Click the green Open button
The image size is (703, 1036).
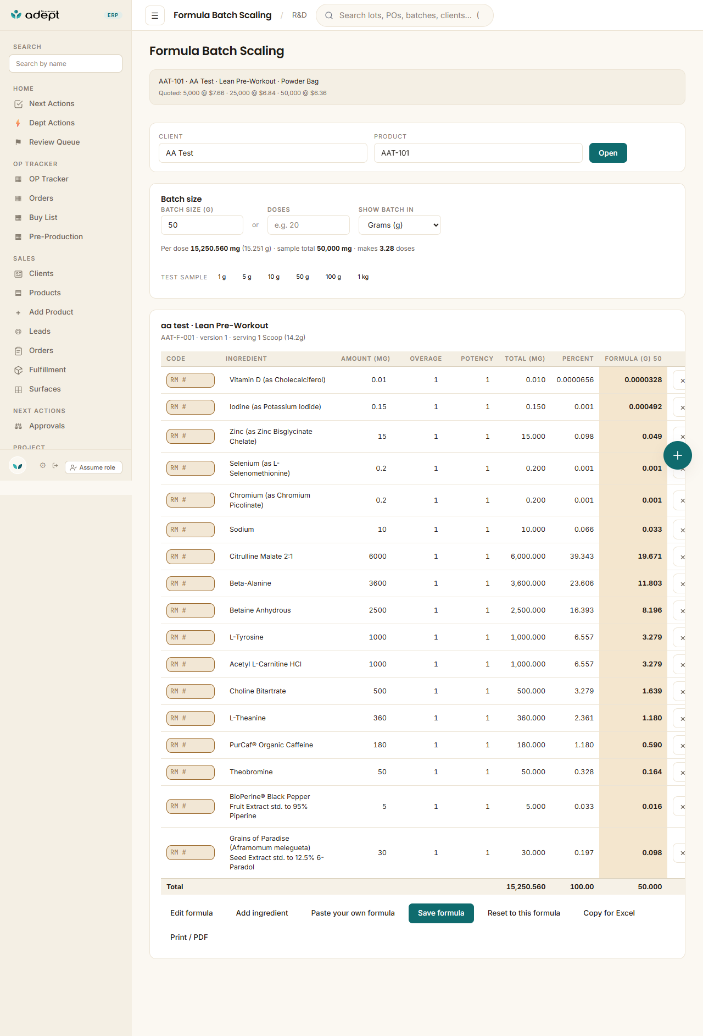tap(608, 153)
